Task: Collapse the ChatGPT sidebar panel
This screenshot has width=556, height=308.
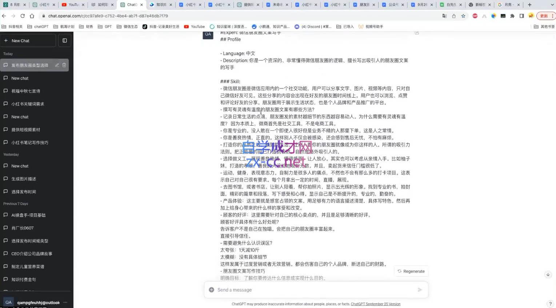Action: pyautogui.click(x=65, y=40)
